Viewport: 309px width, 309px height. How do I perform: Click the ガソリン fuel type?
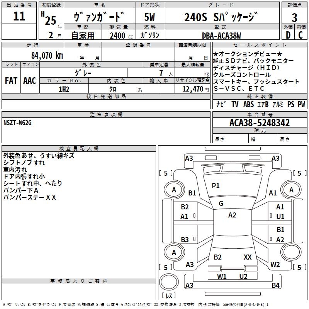[150, 35]
